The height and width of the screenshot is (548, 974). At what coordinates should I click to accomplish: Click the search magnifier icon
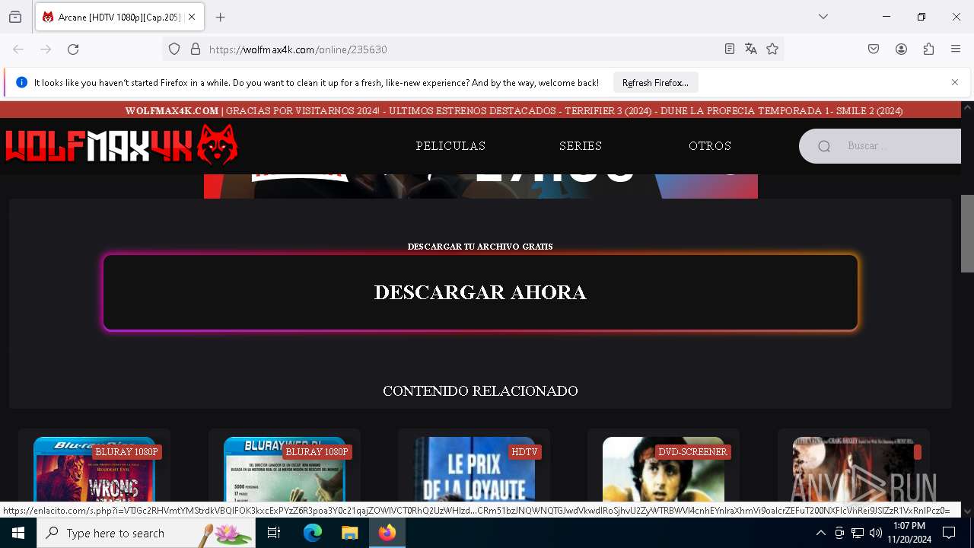[824, 146]
